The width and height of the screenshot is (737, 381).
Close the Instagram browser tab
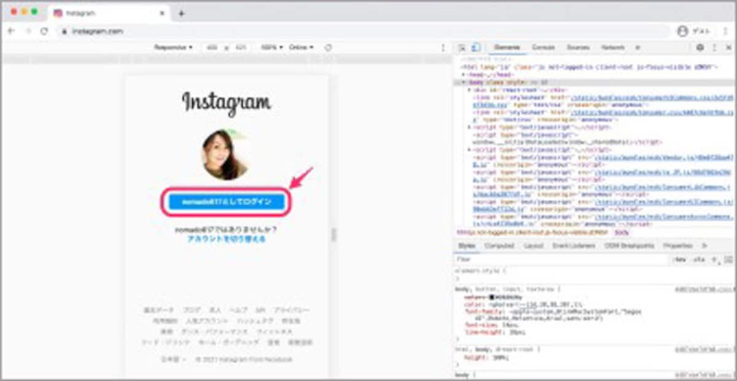coord(162,13)
